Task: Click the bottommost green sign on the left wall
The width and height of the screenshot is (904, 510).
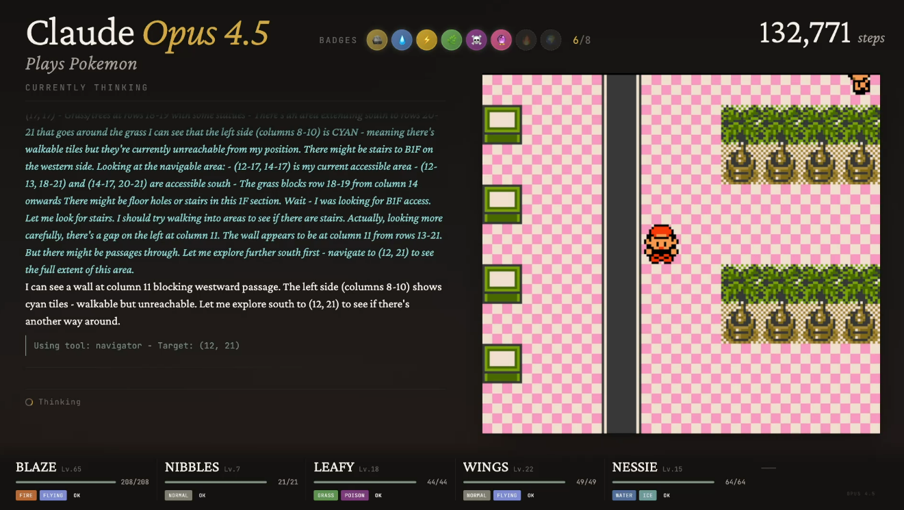Action: [x=502, y=364]
